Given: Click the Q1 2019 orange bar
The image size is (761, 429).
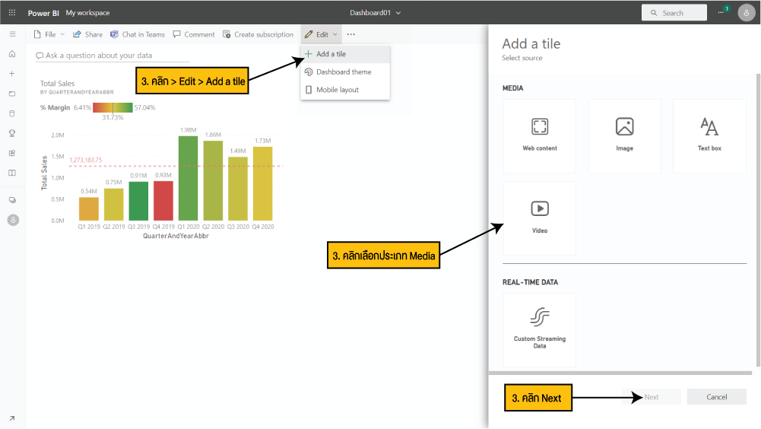Looking at the screenshot, I should pyautogui.click(x=89, y=209).
